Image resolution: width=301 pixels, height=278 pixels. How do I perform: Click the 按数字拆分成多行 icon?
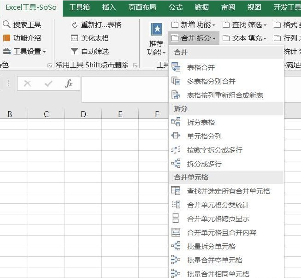(176, 149)
